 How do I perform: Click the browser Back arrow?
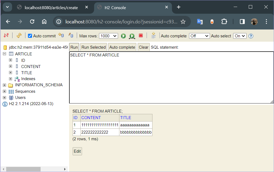point(8,21)
